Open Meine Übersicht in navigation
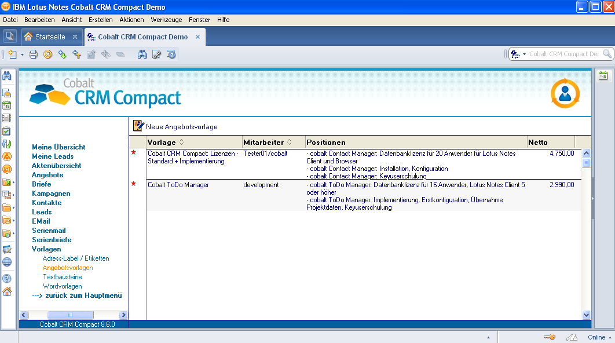This screenshot has height=343, width=615. 58,147
